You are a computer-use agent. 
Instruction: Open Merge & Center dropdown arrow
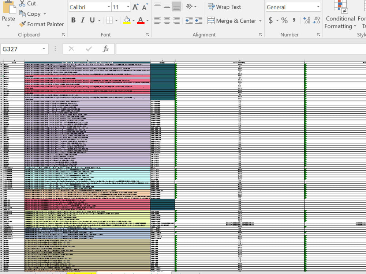coord(260,21)
